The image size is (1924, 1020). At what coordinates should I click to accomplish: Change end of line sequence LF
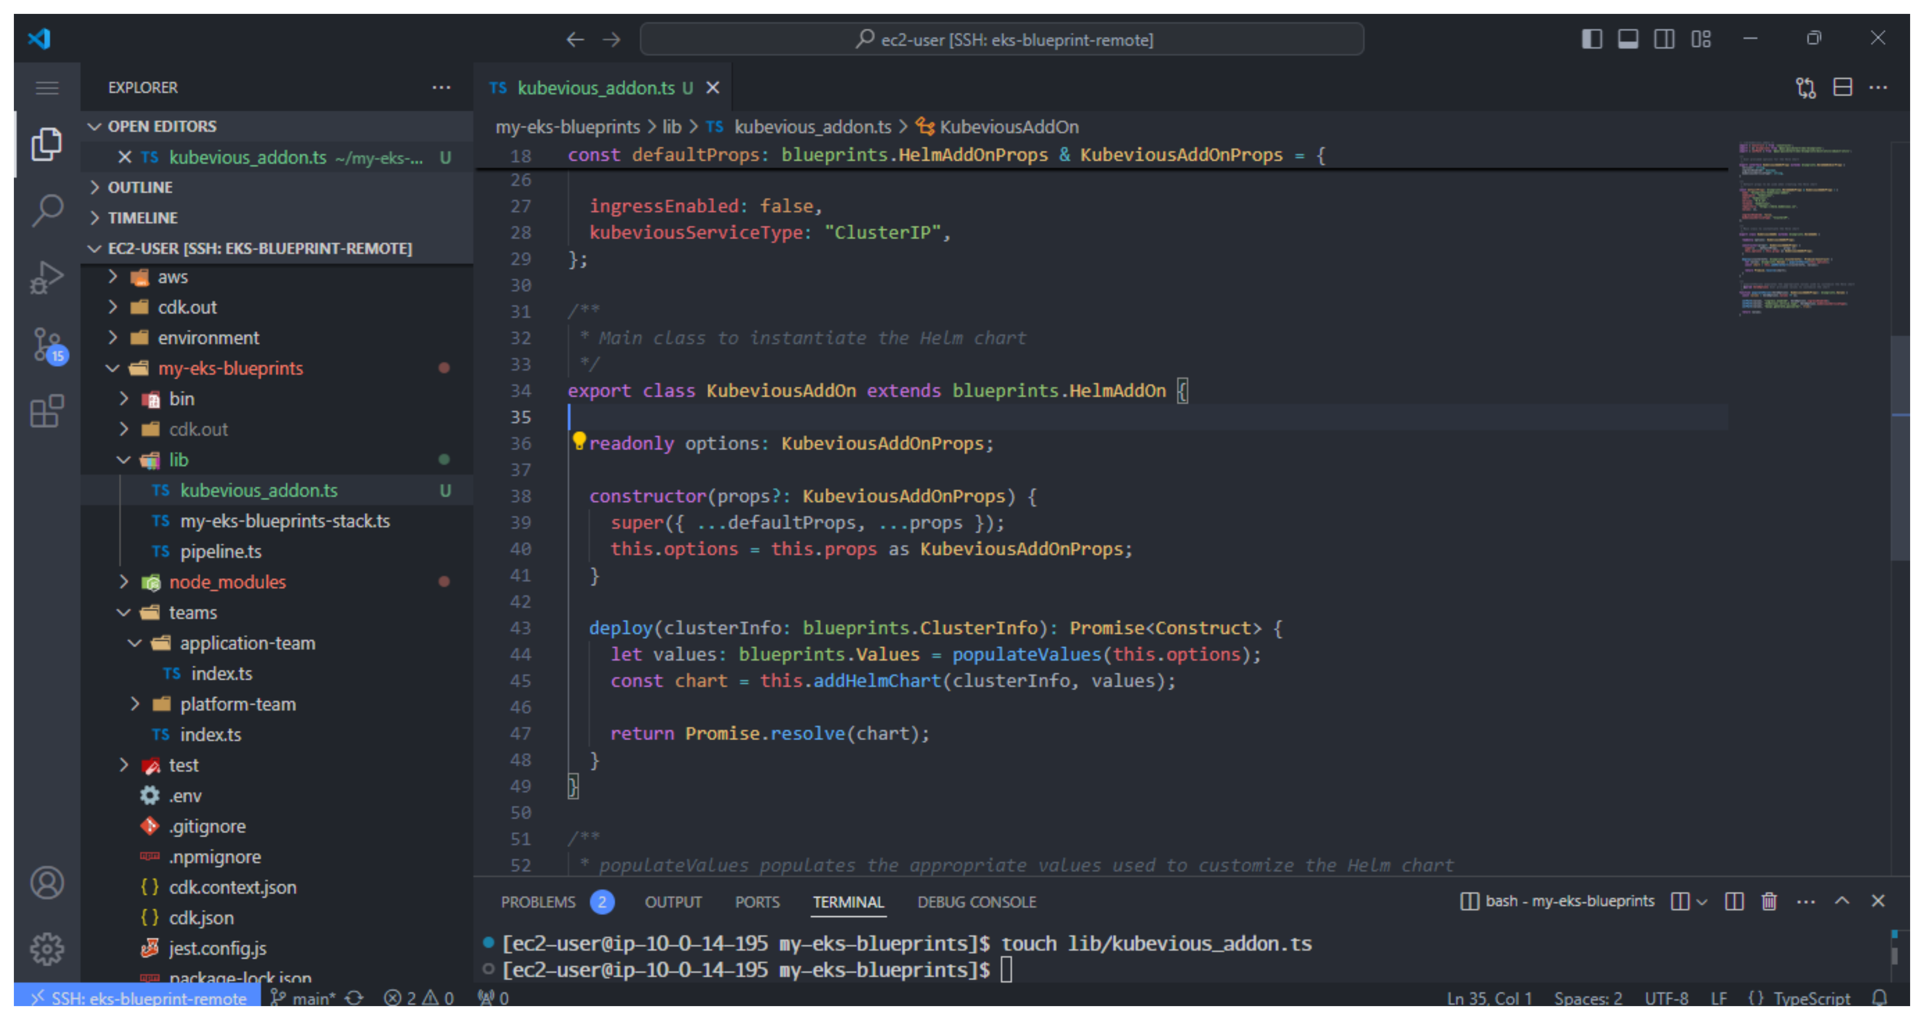click(x=1719, y=998)
